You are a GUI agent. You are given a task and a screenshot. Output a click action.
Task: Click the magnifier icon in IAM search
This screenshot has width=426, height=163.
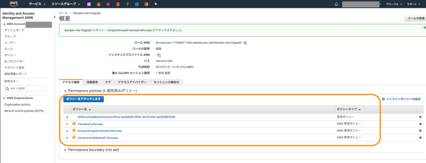pos(7,89)
